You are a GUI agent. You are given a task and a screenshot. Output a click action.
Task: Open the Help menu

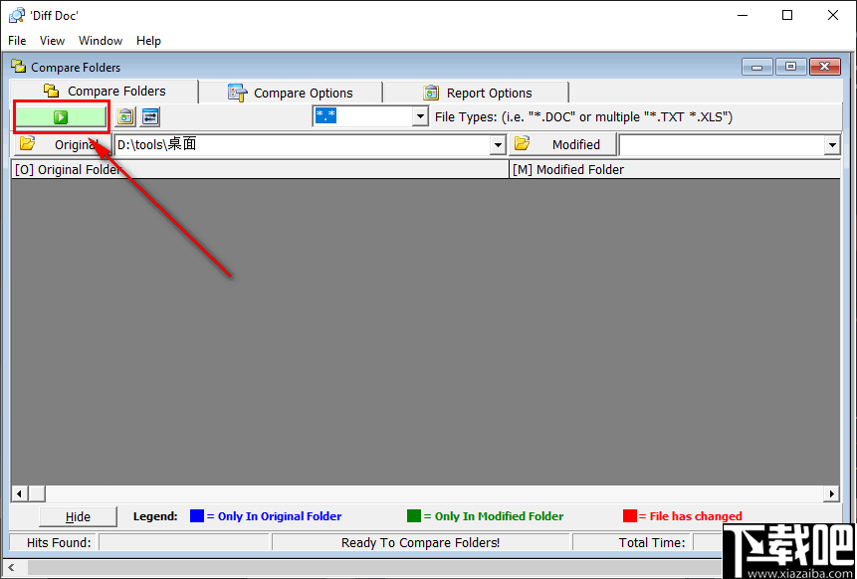click(x=148, y=41)
